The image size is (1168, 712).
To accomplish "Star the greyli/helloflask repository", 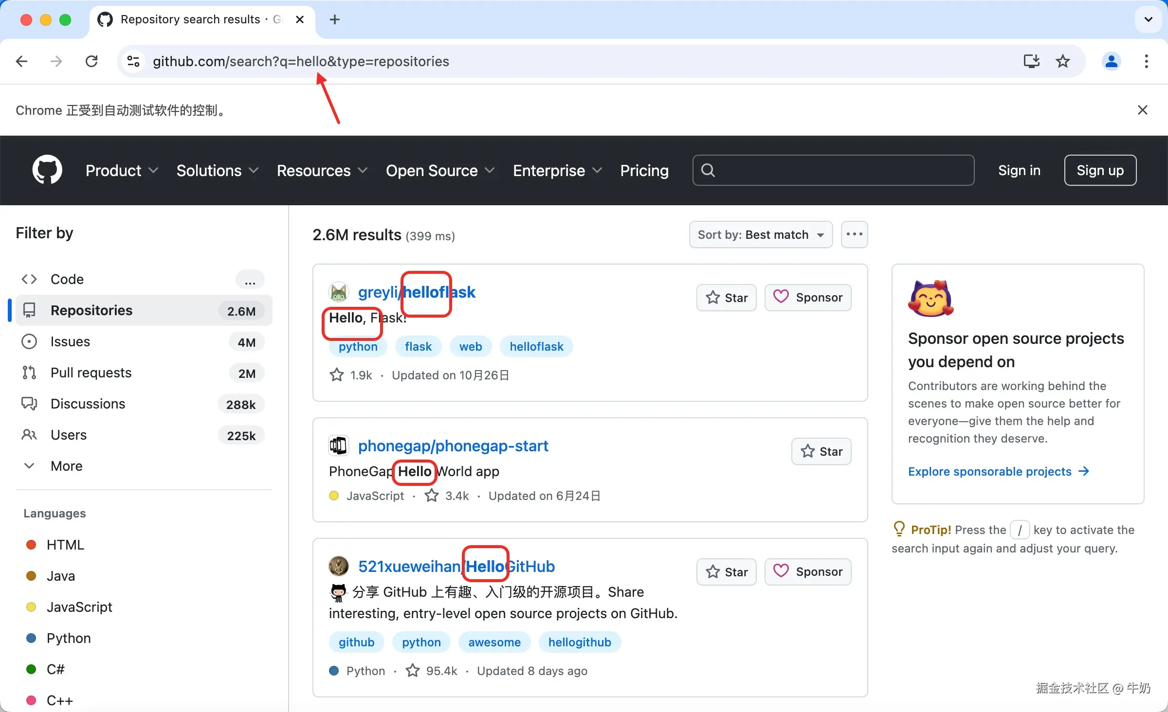I will coord(726,298).
